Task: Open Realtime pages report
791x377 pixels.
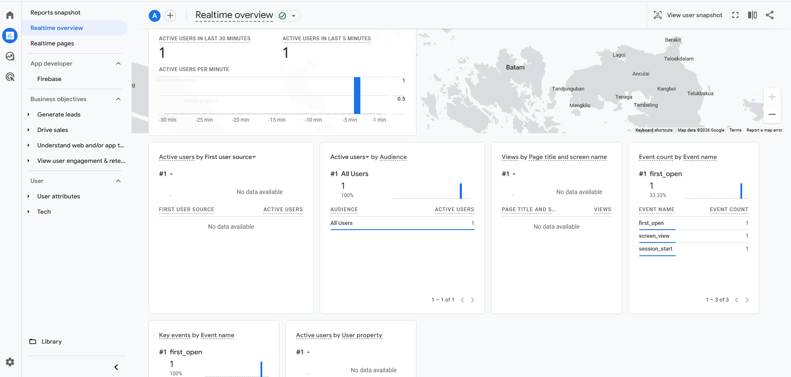Action: pos(52,43)
